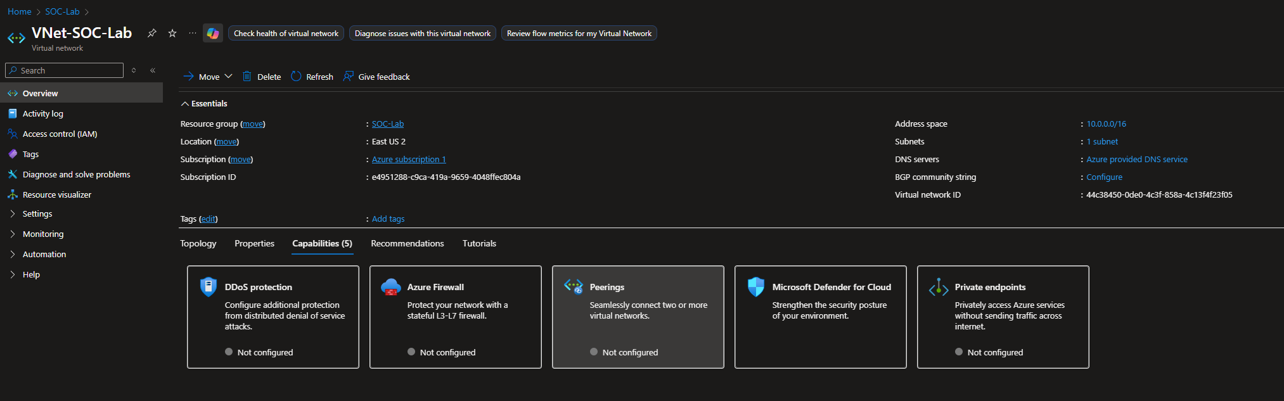The height and width of the screenshot is (401, 1284).
Task: Click the sidebar Search input field
Action: coord(70,70)
